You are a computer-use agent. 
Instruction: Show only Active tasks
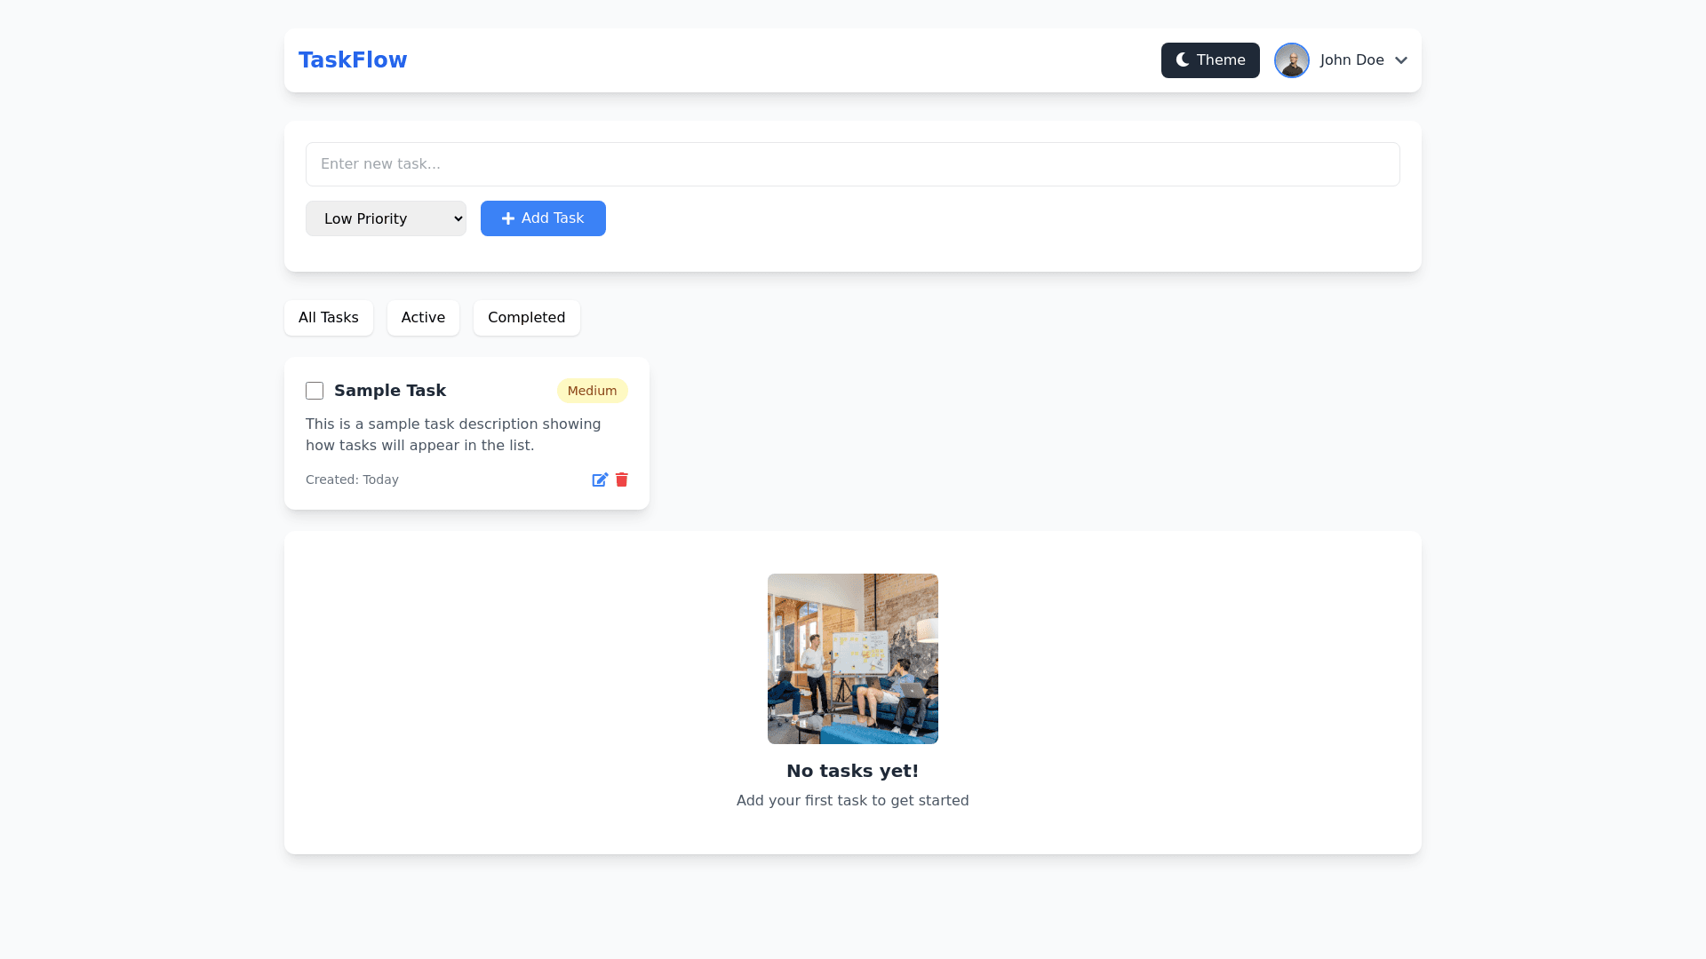pos(423,318)
